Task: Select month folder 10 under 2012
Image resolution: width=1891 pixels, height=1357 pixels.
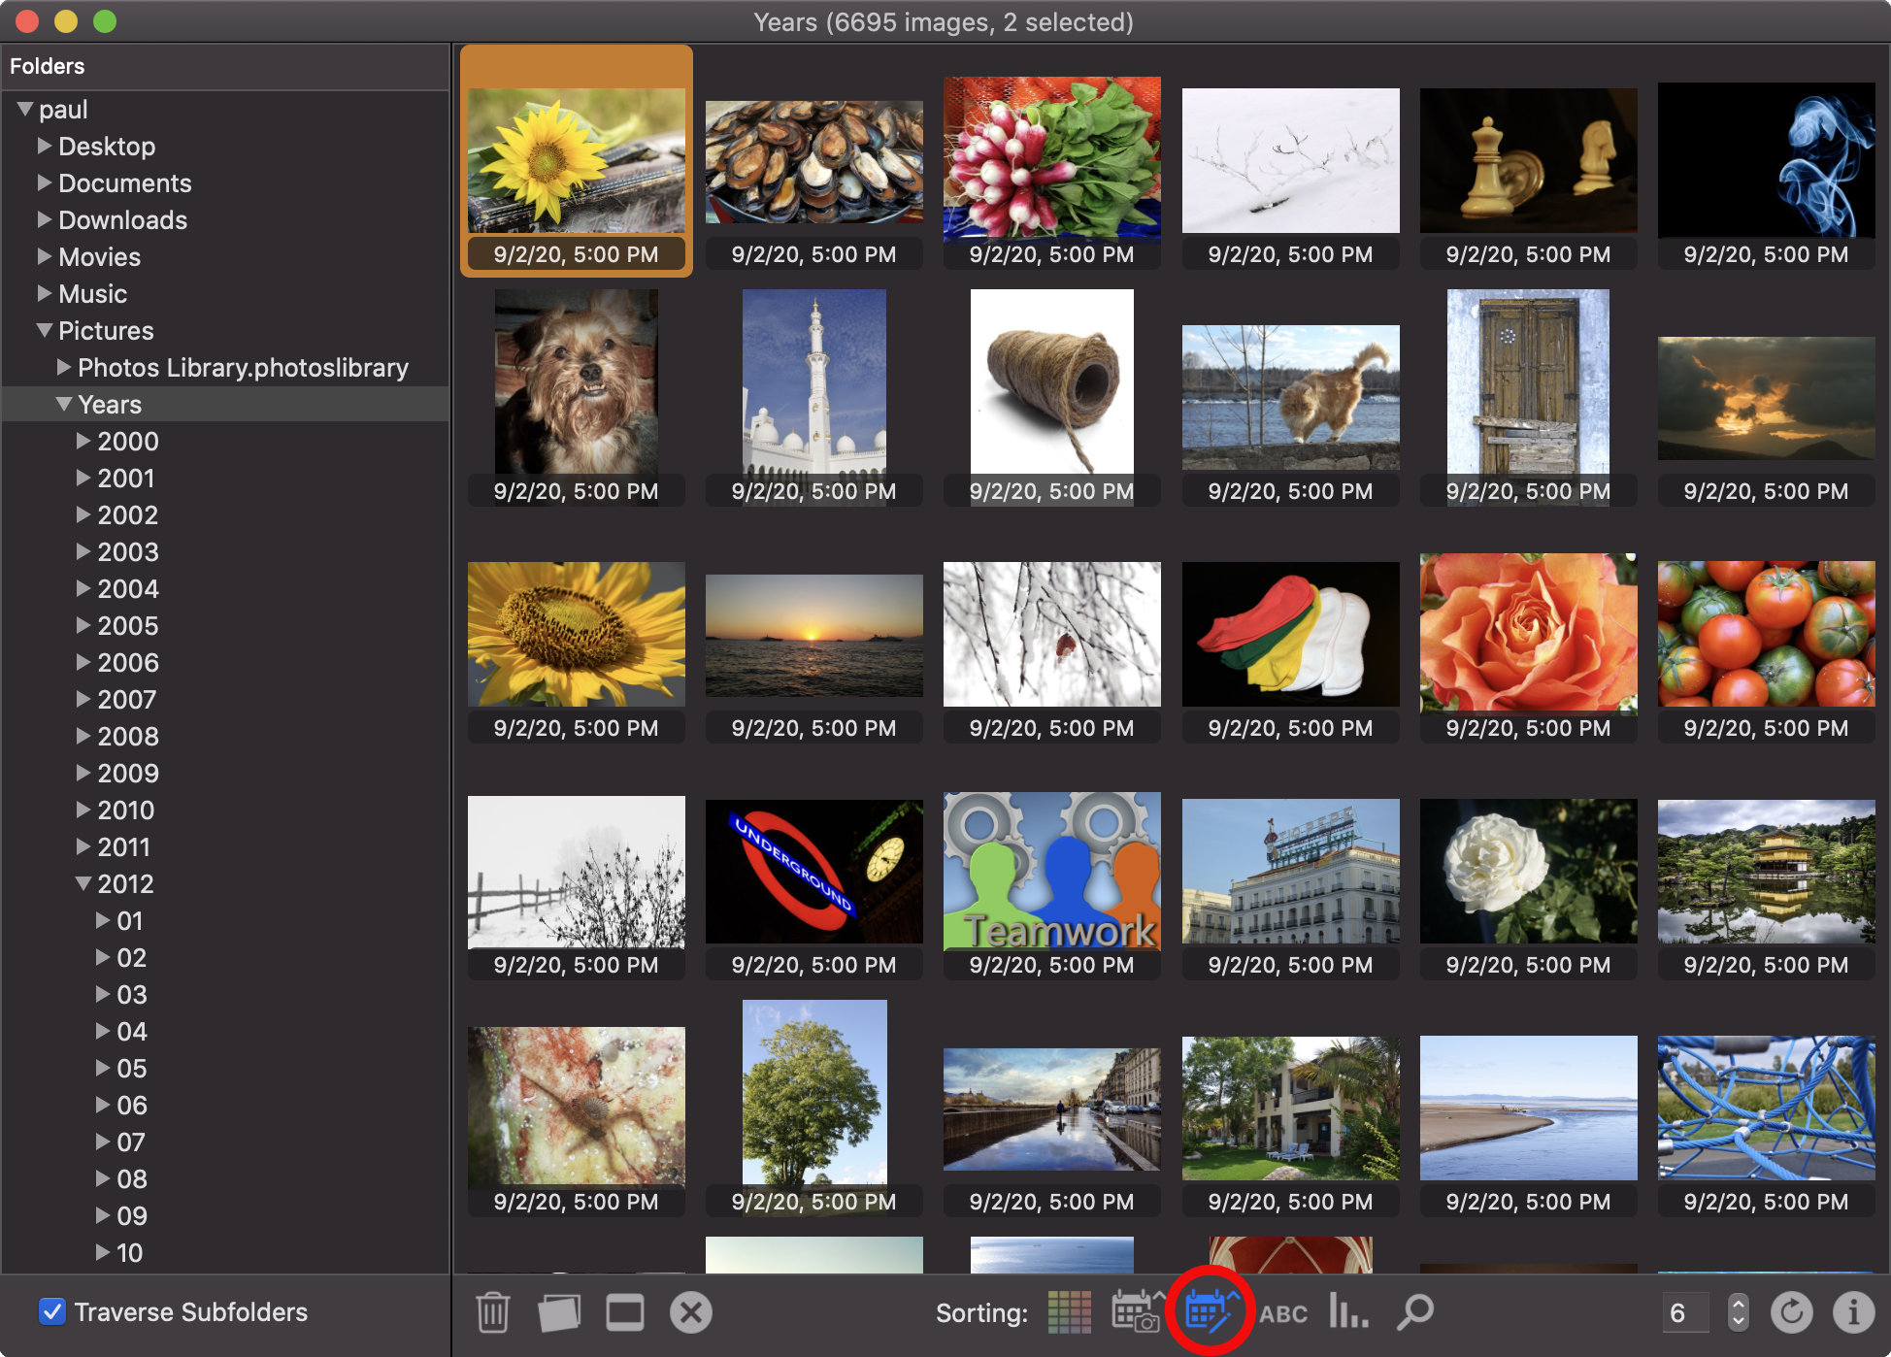Action: 130,1253
